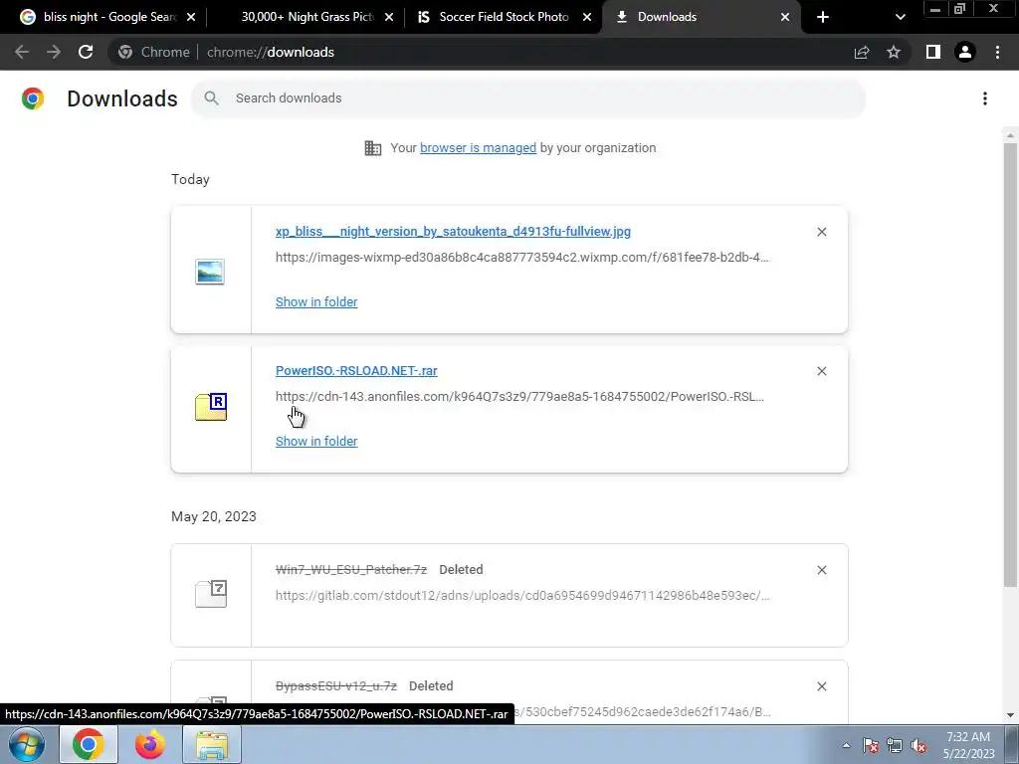Close the Downloads tab
Screen dimensions: 1019x764
click(785, 17)
